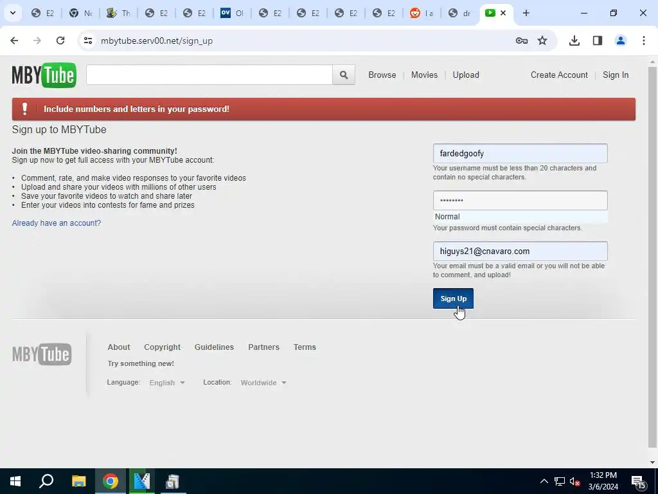Switch to the OV tab
This screenshot has height=494, width=658.
(232, 13)
